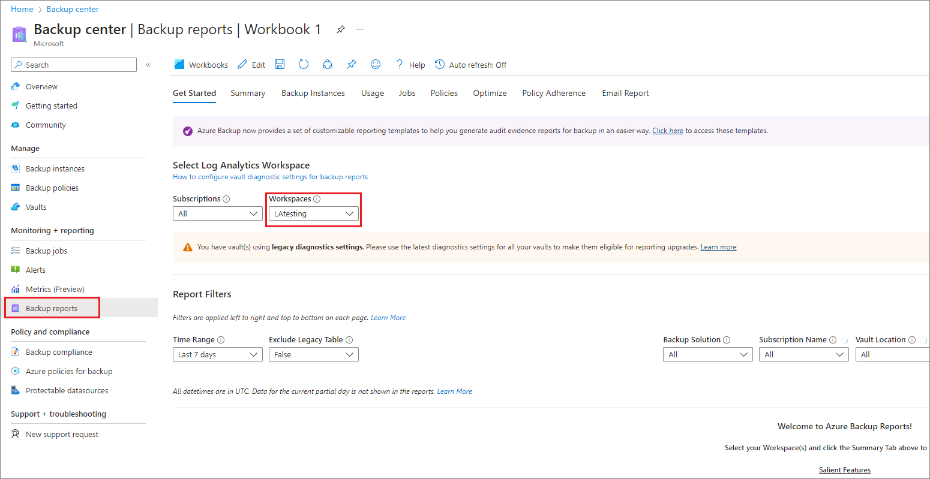This screenshot has width=930, height=479.
Task: Refresh the workbook using the circular arrow icon
Action: pyautogui.click(x=304, y=64)
